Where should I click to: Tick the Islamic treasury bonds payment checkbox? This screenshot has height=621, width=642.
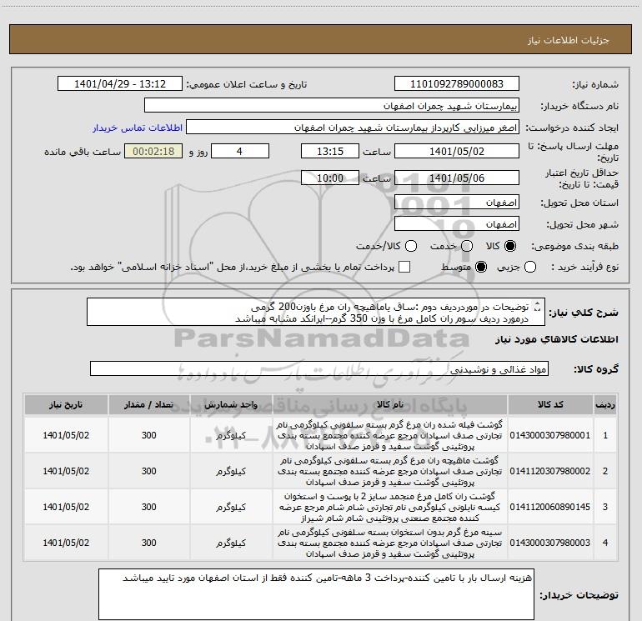click(404, 267)
